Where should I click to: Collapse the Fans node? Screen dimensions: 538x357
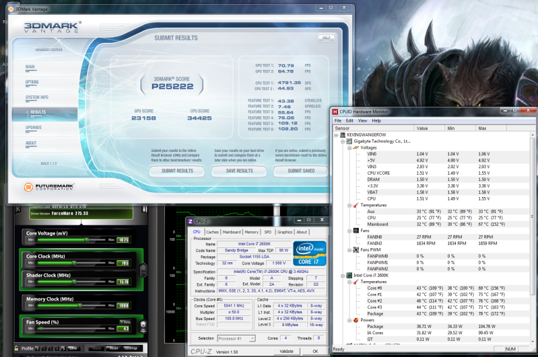point(349,231)
